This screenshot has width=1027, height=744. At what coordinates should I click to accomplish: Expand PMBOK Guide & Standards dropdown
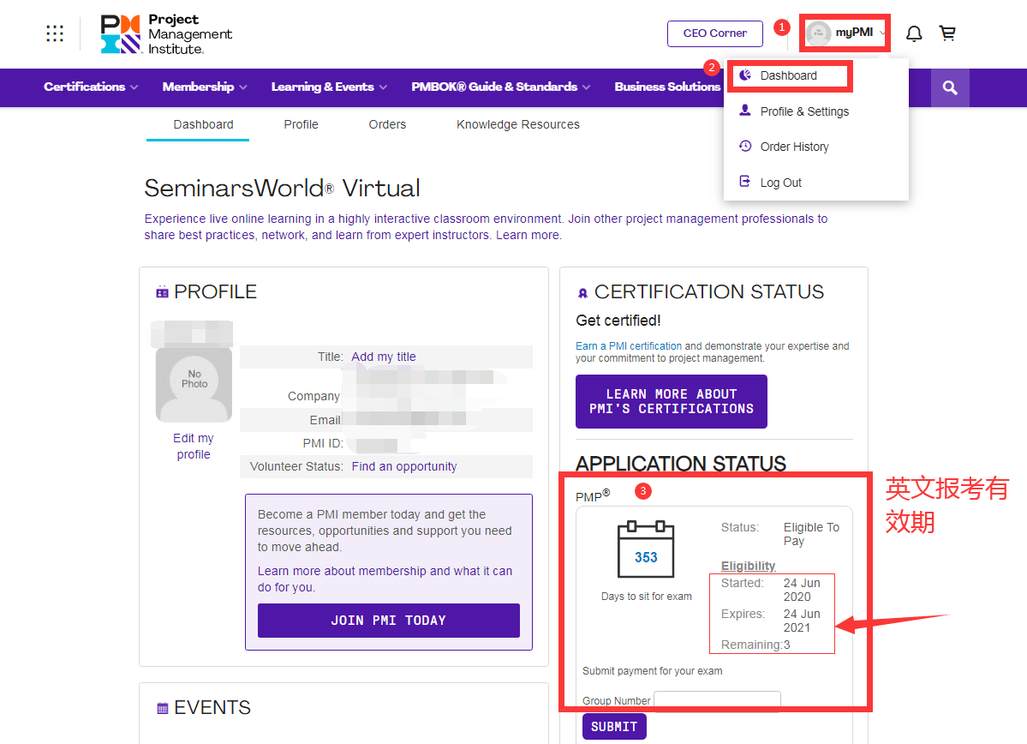[500, 87]
